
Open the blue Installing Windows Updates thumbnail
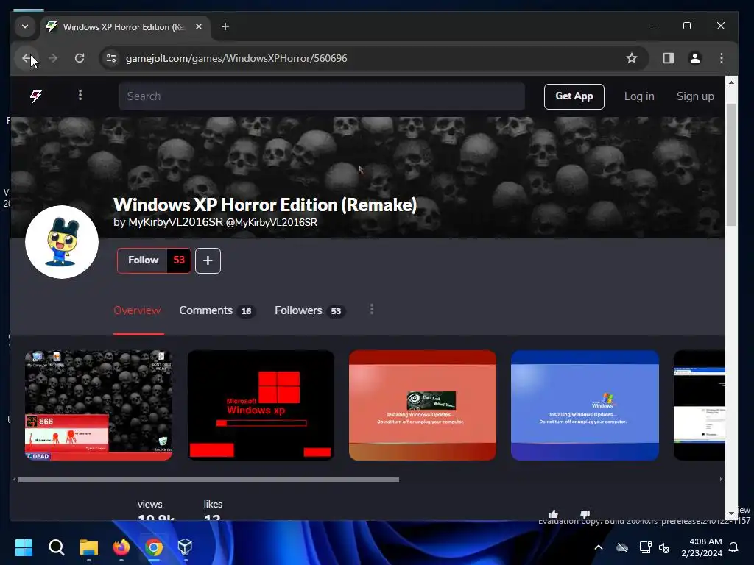pos(585,405)
